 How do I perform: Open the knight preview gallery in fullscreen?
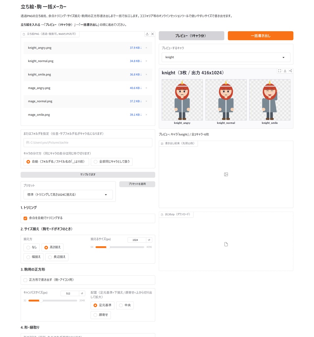[x=280, y=71]
